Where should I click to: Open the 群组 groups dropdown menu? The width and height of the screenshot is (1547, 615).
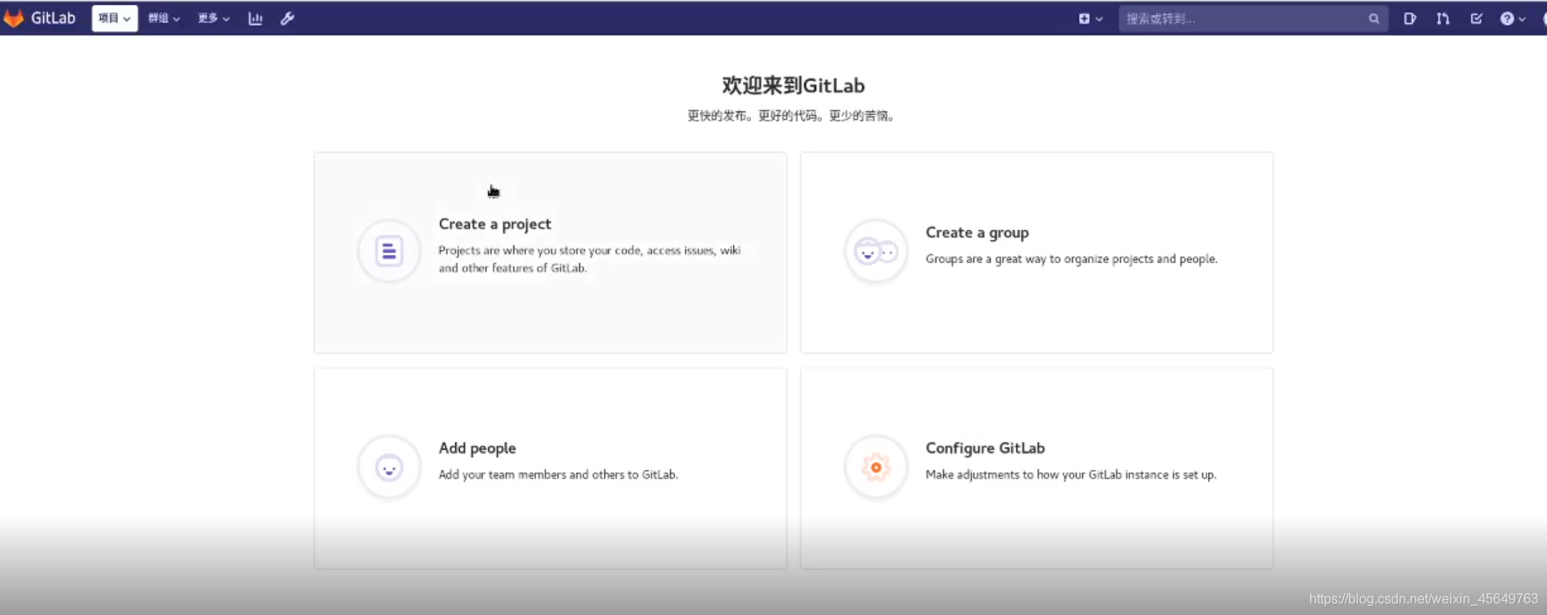[x=163, y=18]
